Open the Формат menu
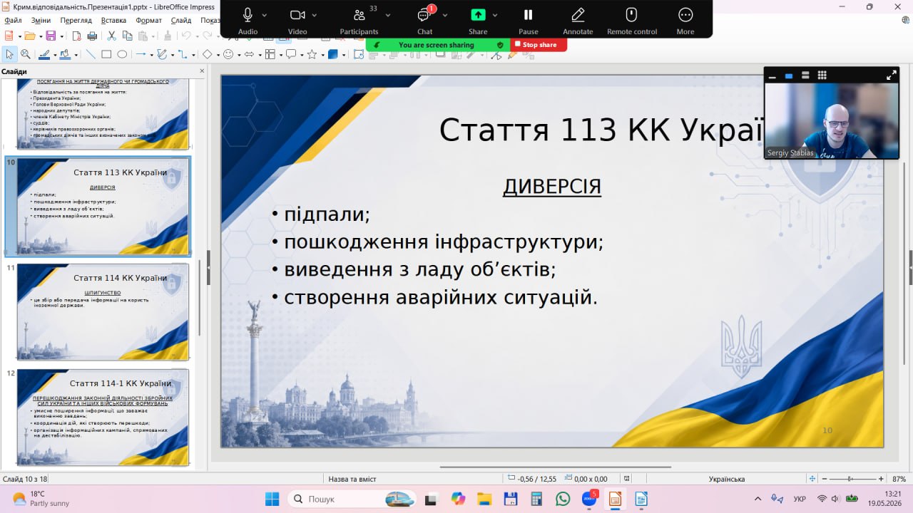This screenshot has width=913, height=513. [x=148, y=21]
